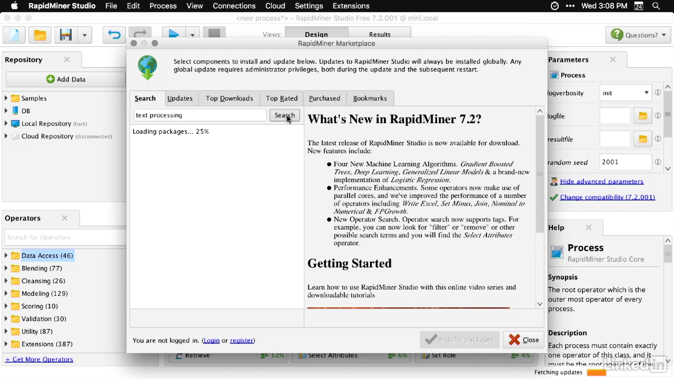
Task: Click the text processing search field
Action: tap(200, 115)
